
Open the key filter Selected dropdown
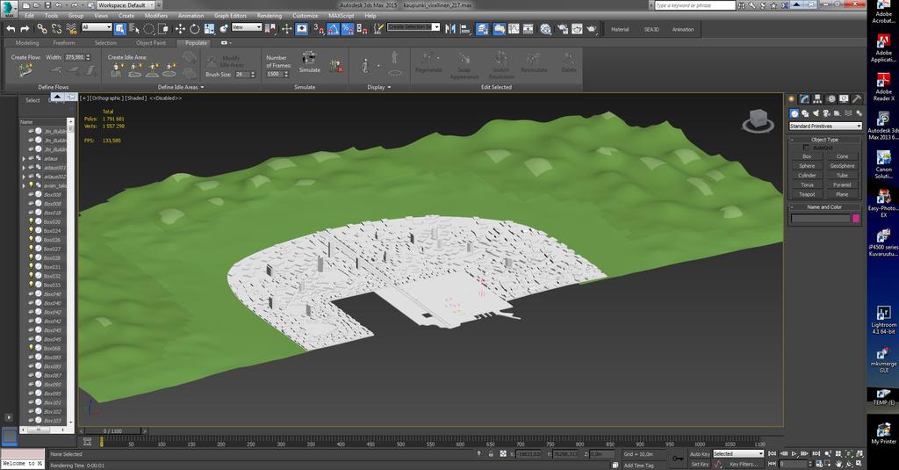click(x=737, y=454)
